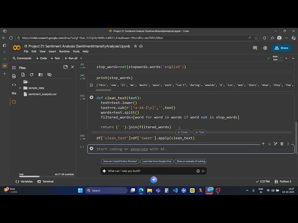Open the Edit menu
Screen dimensions: 298x223
click(34, 52)
